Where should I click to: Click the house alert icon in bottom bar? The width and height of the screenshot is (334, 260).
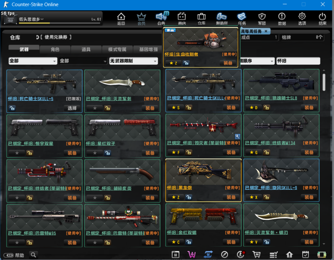tap(289, 254)
